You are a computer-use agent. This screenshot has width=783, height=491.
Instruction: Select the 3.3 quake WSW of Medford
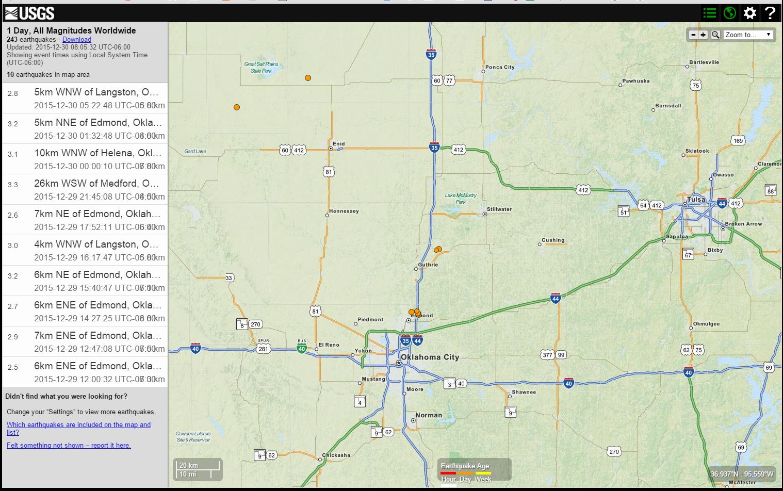coord(85,189)
